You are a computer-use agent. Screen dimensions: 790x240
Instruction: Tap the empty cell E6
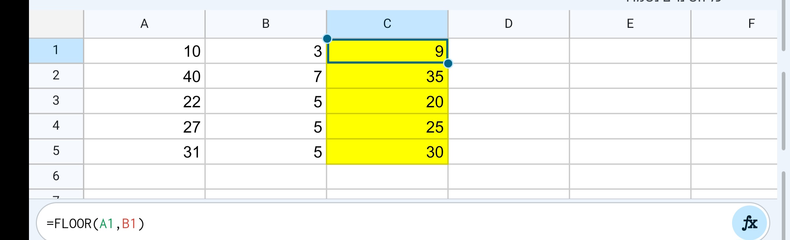tap(630, 177)
